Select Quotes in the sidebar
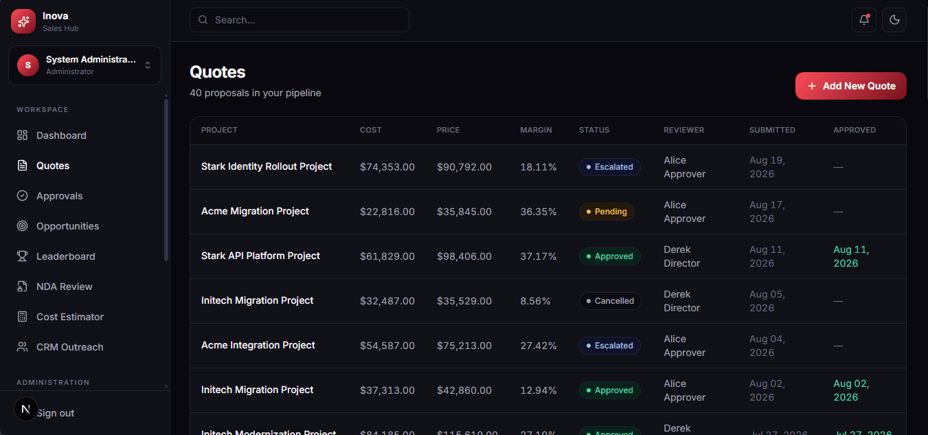This screenshot has height=435, width=928. [84, 166]
